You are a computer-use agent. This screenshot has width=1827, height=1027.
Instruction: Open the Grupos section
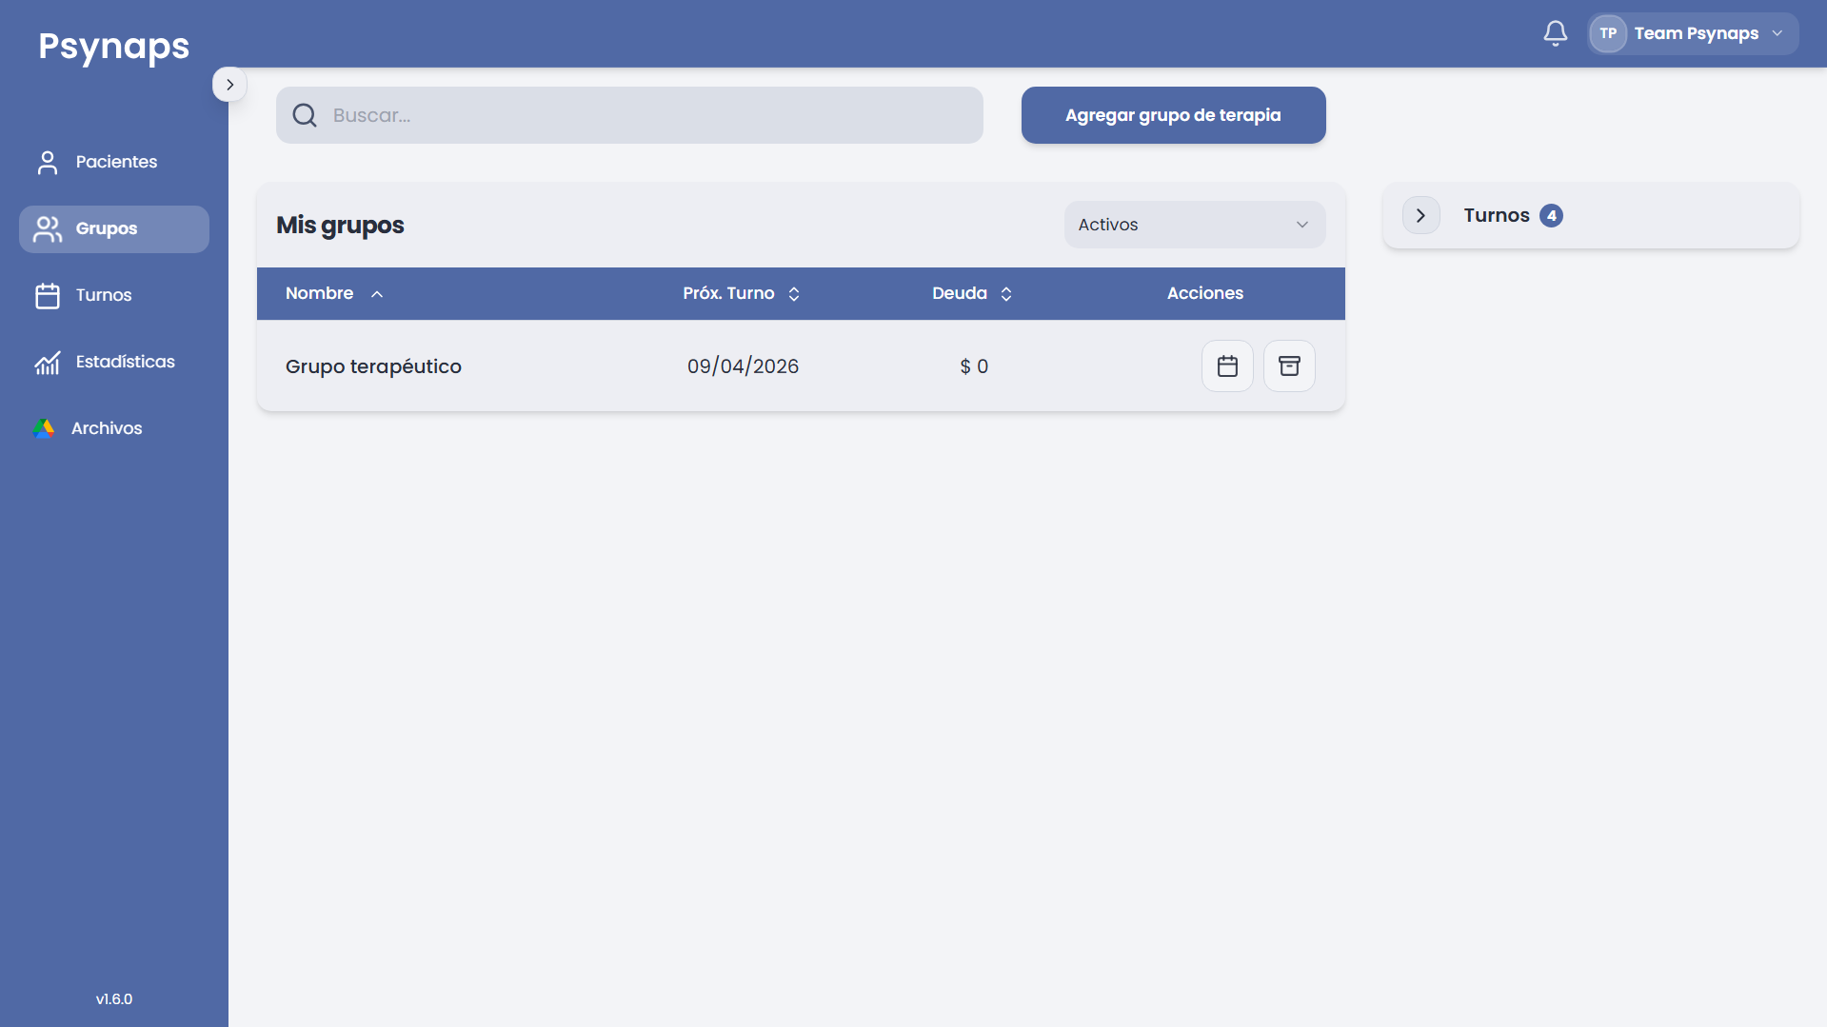(x=114, y=228)
